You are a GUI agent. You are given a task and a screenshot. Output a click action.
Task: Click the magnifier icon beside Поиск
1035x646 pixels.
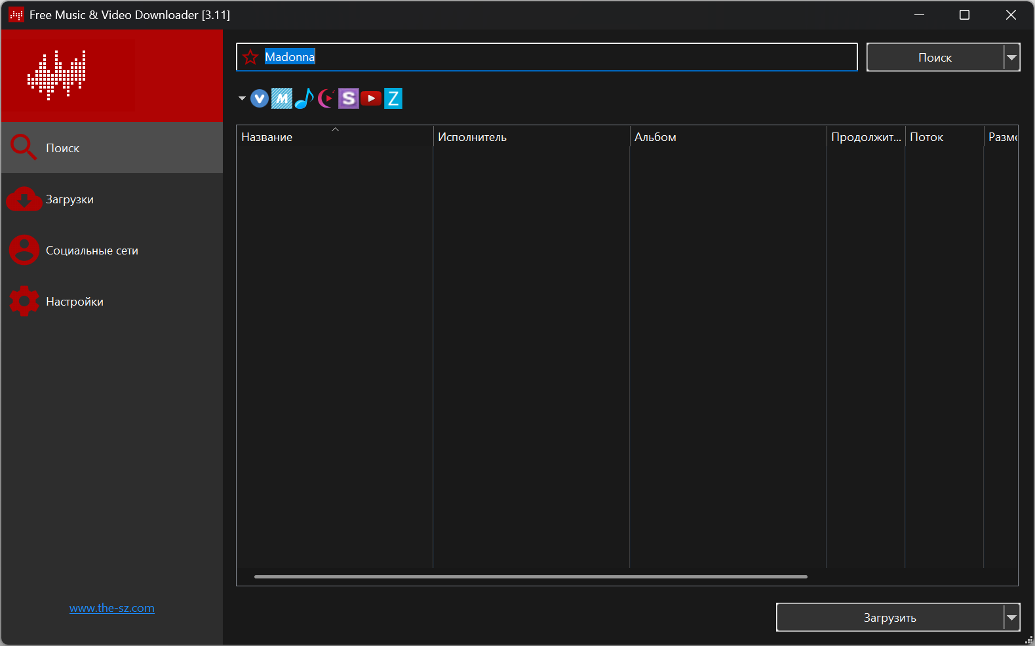tap(24, 148)
